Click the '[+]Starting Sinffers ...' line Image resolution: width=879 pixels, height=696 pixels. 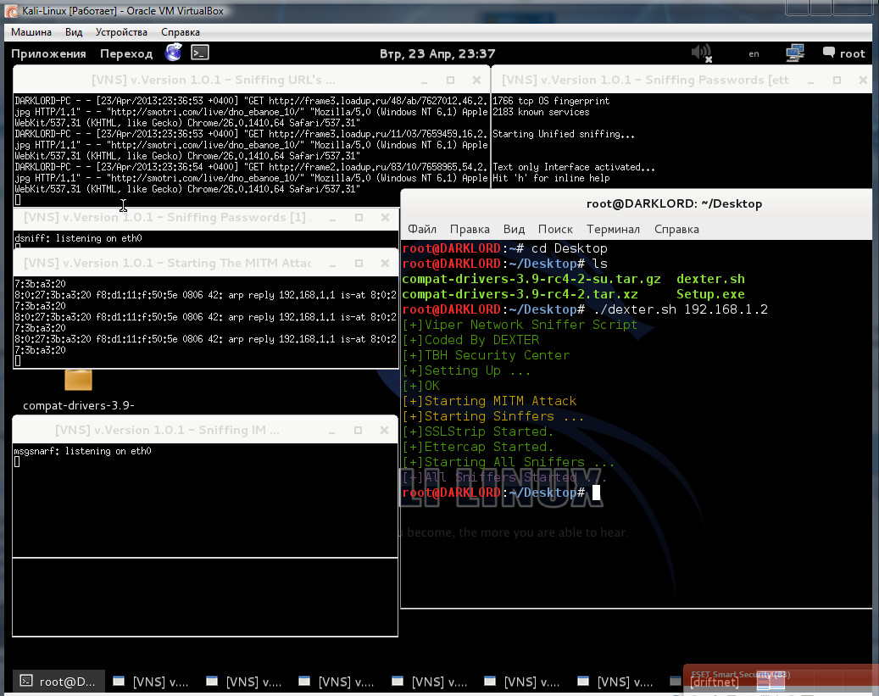[493, 416]
